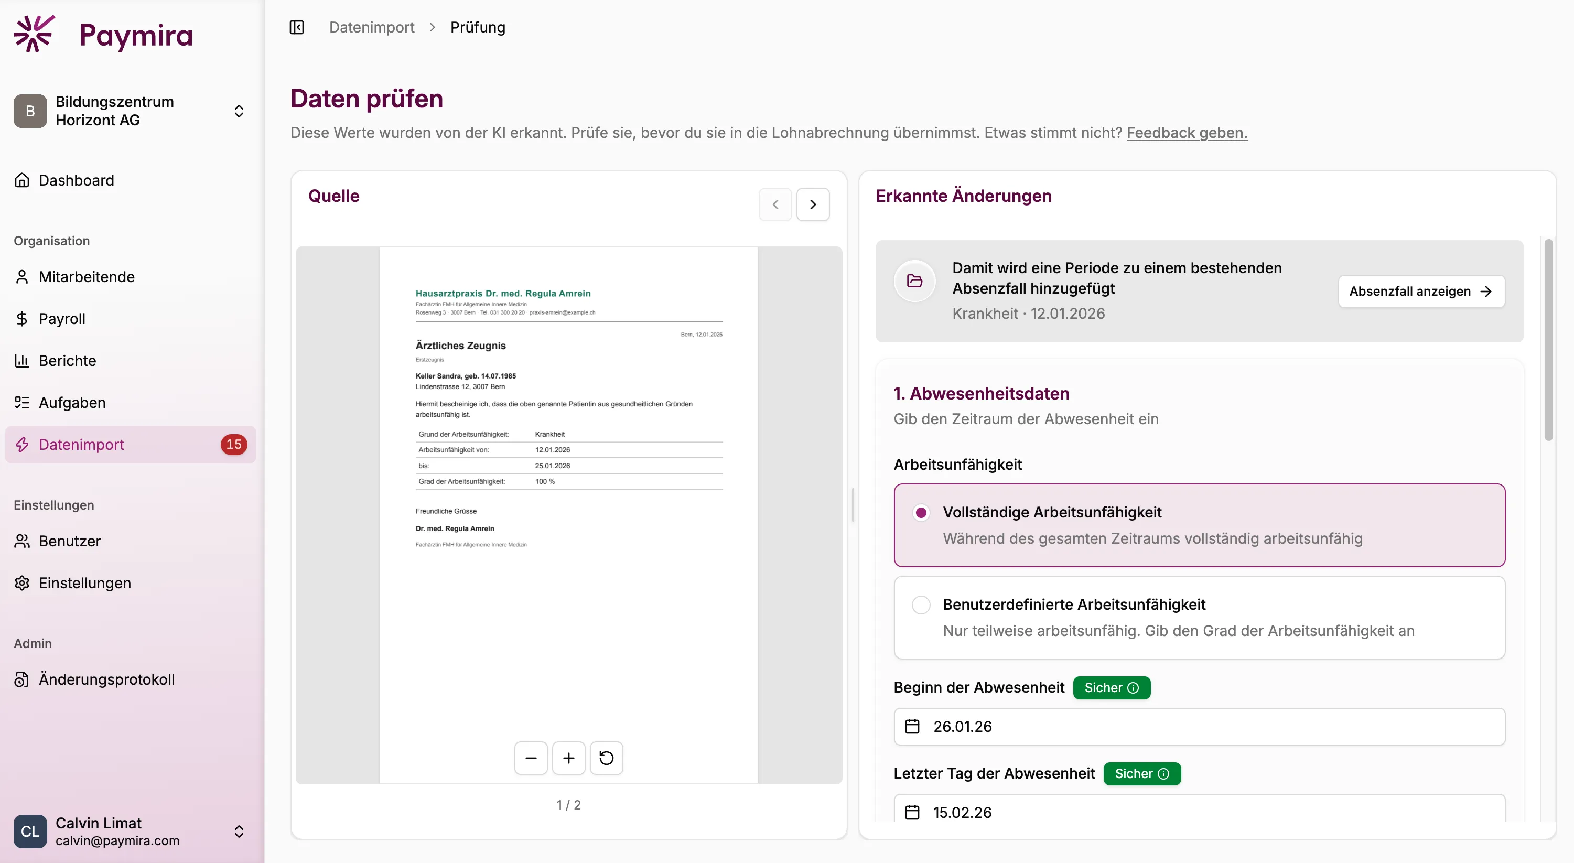Click the Änderungsprotokoll log icon
This screenshot has width=1574, height=863.
pos(22,679)
